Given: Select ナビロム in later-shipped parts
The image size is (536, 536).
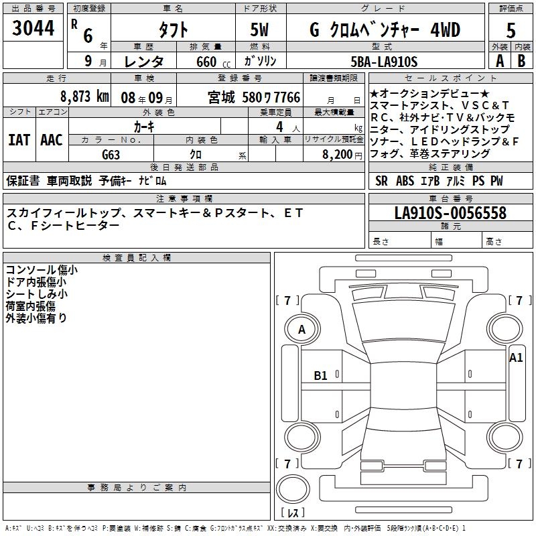Looking at the screenshot, I should coord(153,180).
